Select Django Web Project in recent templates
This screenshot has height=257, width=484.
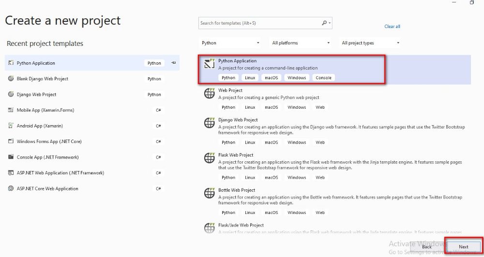pyautogui.click(x=92, y=94)
